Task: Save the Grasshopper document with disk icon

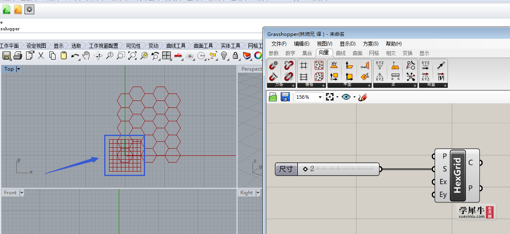Action: tap(285, 97)
